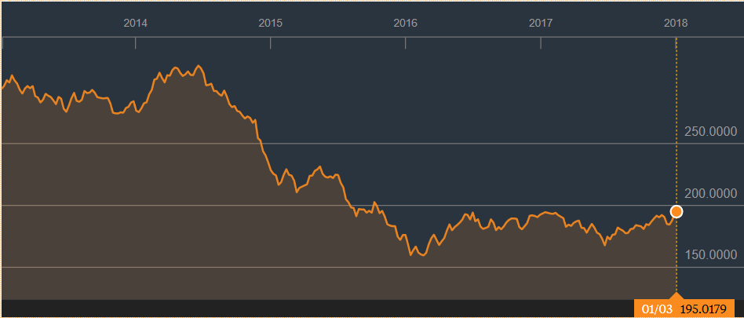
Task: Click the 2018 year label on the timeline
Action: [676, 23]
